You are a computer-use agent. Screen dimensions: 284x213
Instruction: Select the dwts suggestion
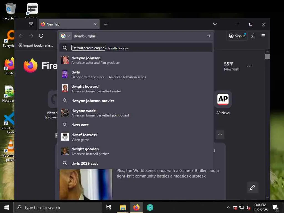pyautogui.click(x=136, y=74)
